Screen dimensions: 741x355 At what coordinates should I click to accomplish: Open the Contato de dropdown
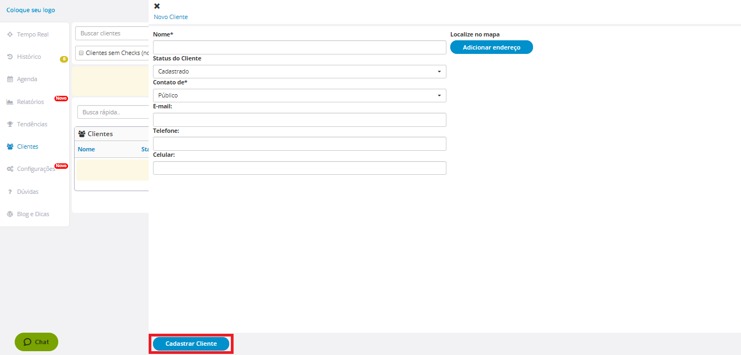coord(299,95)
